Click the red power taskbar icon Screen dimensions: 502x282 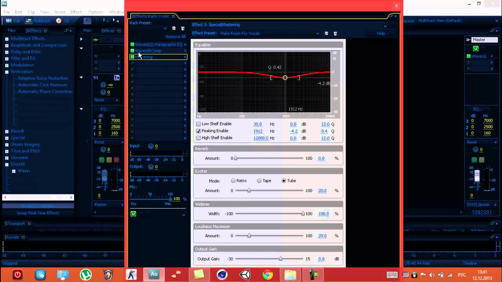[x=17, y=275]
